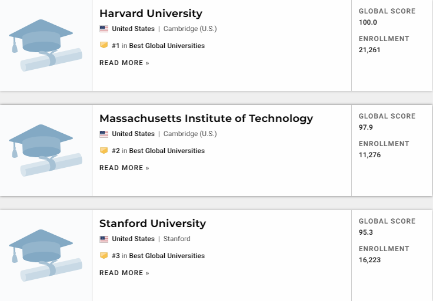This screenshot has width=433, height=301.
Task: Click Best Global Universities link for Harvard
Action: [167, 46]
